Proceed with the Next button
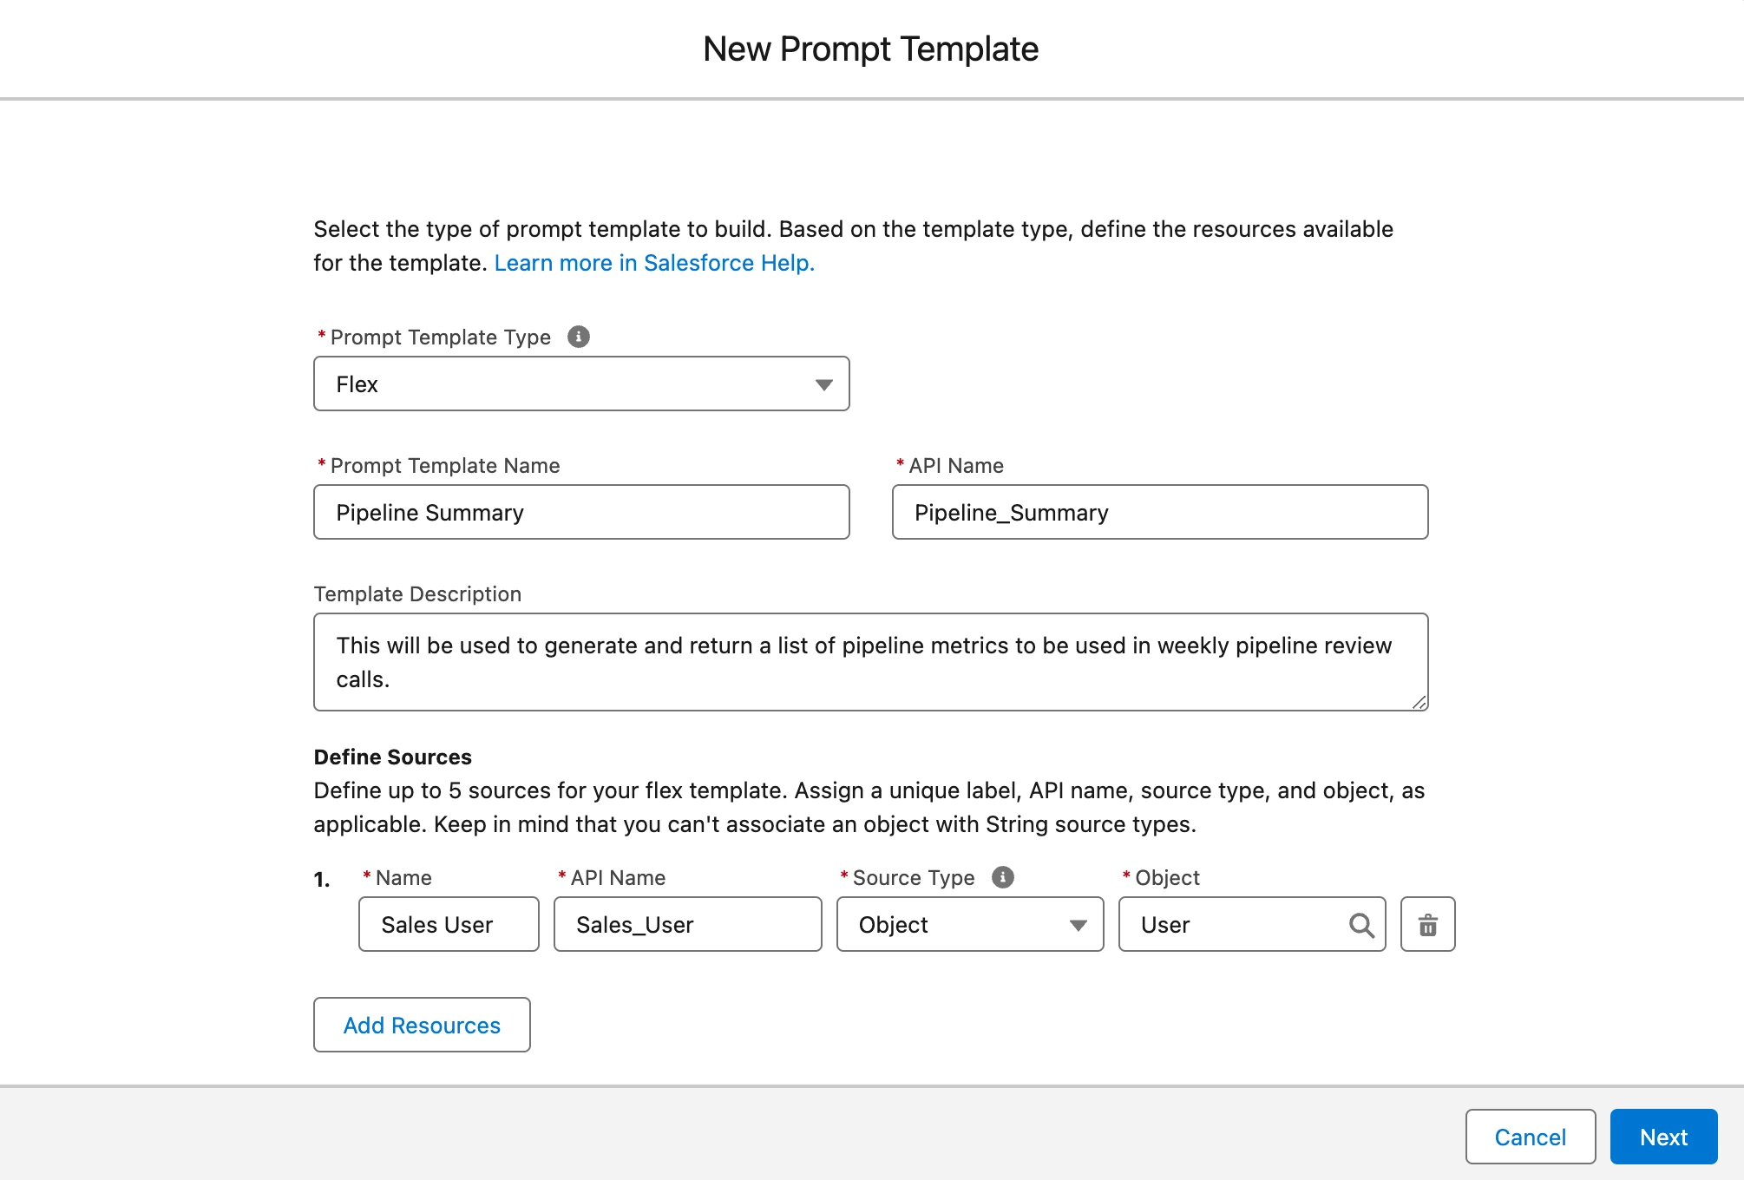The width and height of the screenshot is (1744, 1180). pos(1663,1137)
